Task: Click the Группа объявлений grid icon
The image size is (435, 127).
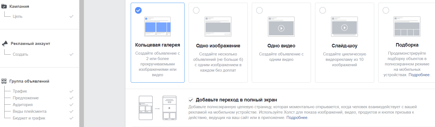Action: tap(4, 81)
